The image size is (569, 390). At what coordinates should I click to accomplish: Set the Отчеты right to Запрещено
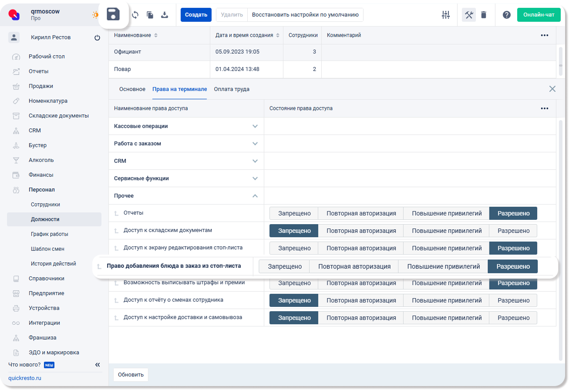pos(294,213)
